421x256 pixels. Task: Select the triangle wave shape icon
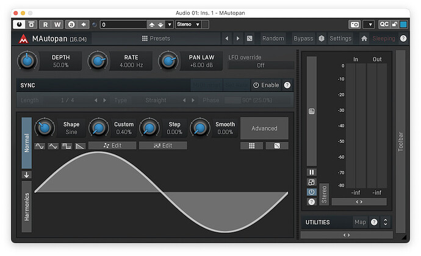tap(53, 146)
